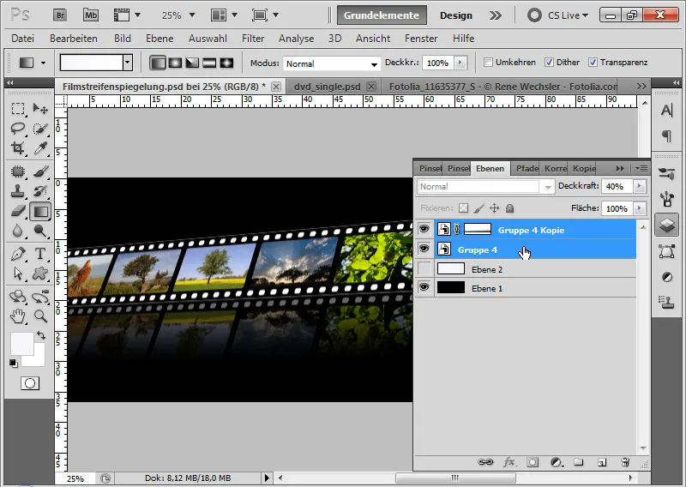The height and width of the screenshot is (487, 686).
Task: Select the Hand tool
Action: pos(18,316)
